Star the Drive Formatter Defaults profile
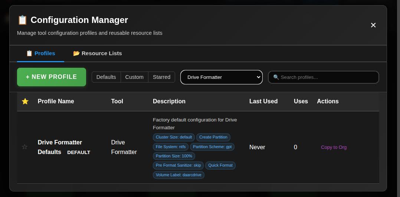The height and width of the screenshot is (197, 400). click(x=25, y=147)
